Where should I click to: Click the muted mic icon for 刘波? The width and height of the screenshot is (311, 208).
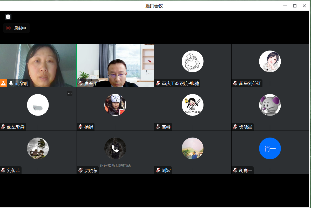click(x=158, y=170)
